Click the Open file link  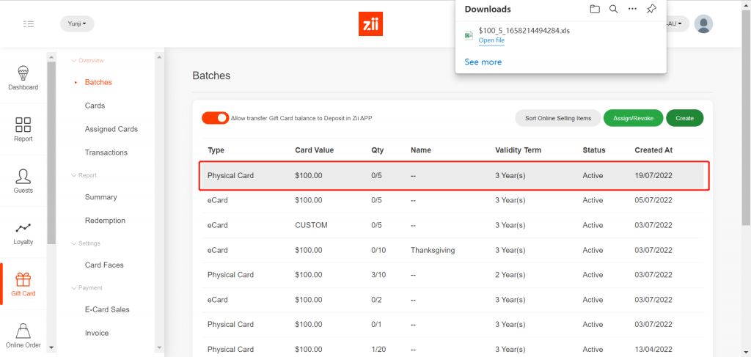click(x=491, y=40)
